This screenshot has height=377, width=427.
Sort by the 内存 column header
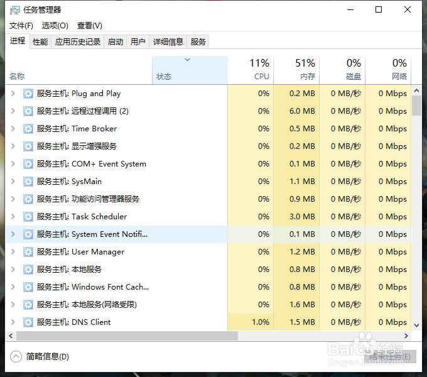tap(296, 70)
